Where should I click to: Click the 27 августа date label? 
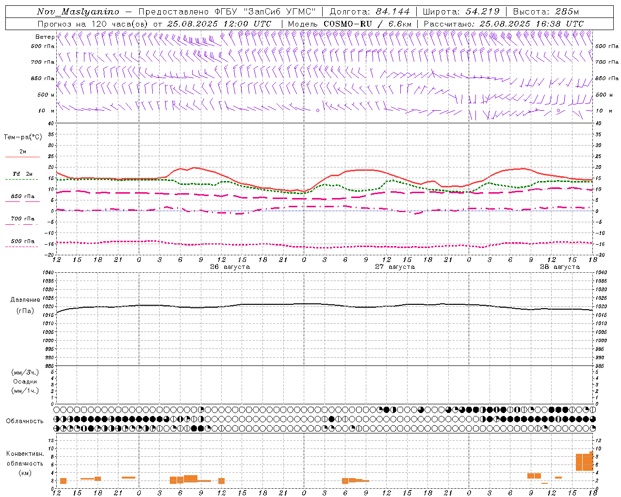(x=395, y=267)
